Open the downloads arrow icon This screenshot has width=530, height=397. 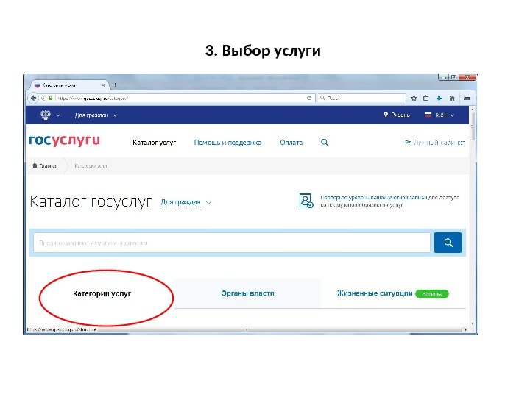point(439,98)
